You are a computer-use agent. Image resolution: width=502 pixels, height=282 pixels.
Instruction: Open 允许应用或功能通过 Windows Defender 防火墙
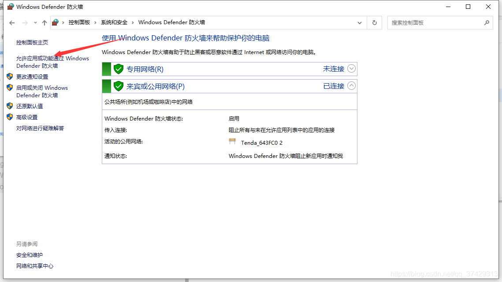coord(52,62)
